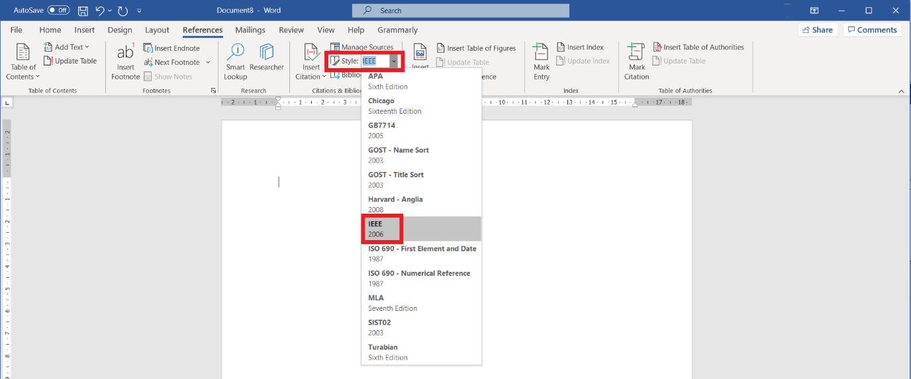Select MLA Seventh Edition style
911x379 pixels.
[421, 302]
